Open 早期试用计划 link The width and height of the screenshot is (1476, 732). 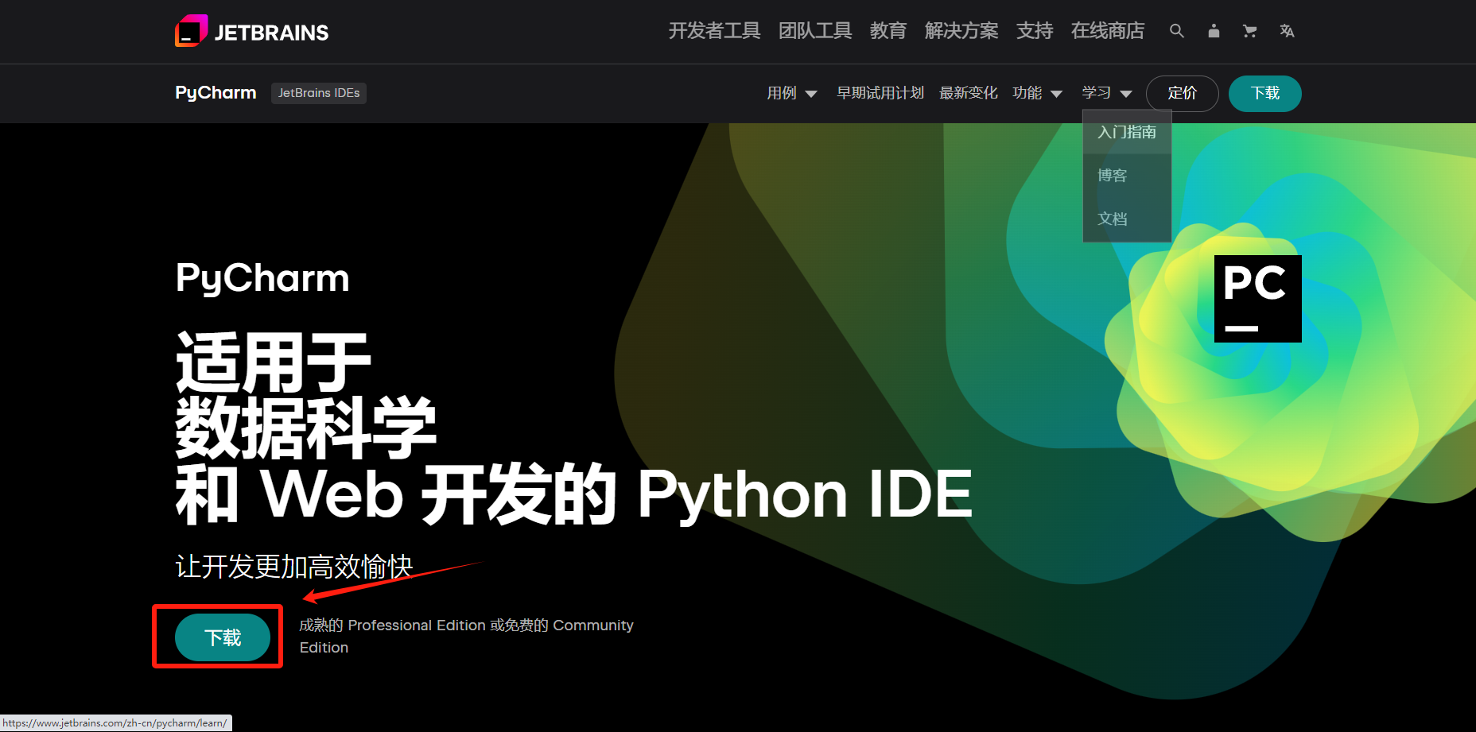(x=880, y=93)
